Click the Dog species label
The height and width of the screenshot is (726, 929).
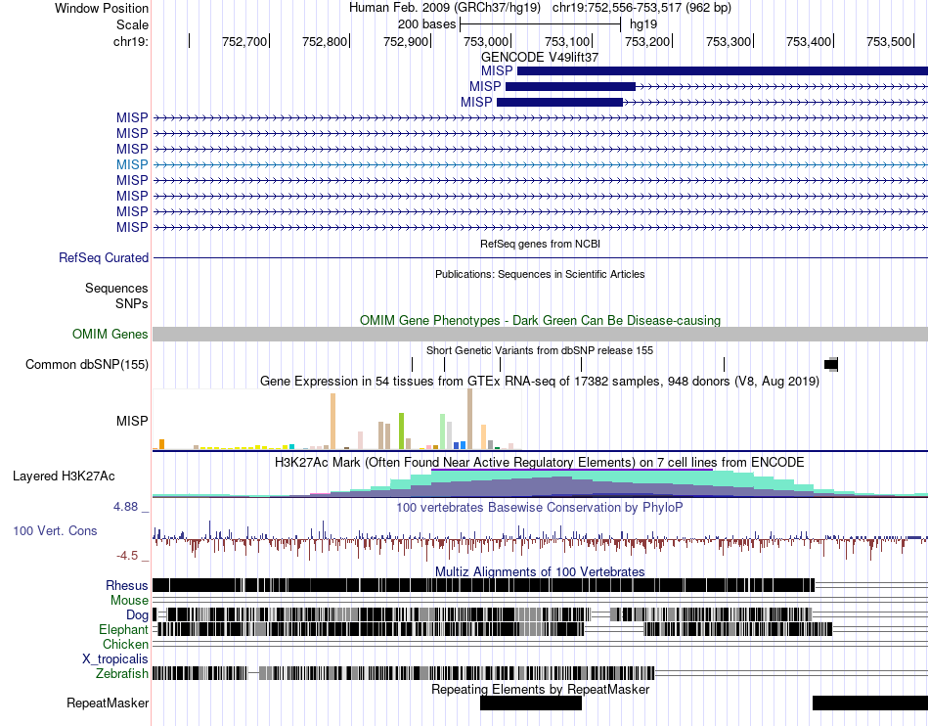(x=137, y=615)
